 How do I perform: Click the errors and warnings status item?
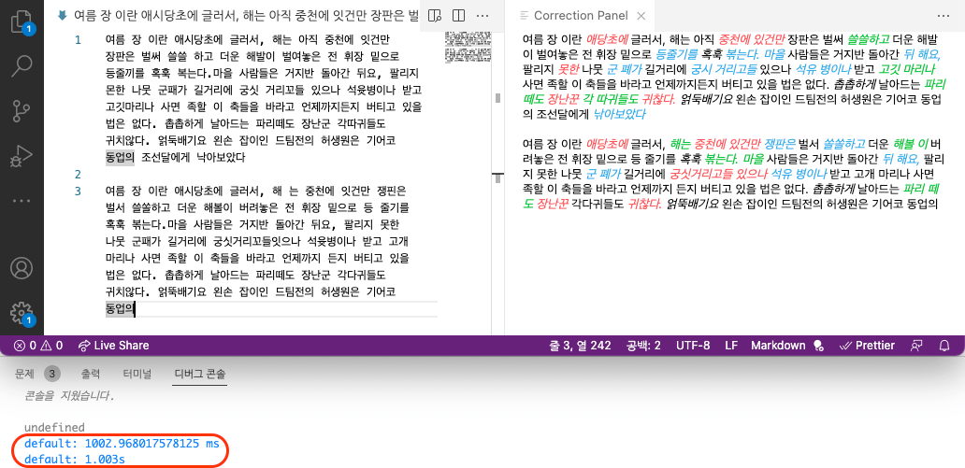click(x=38, y=346)
